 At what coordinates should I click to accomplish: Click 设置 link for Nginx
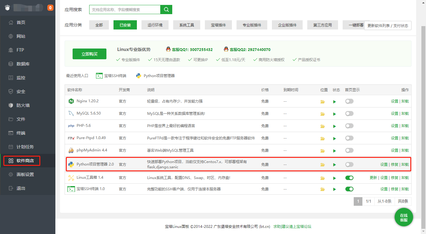coord(395,101)
